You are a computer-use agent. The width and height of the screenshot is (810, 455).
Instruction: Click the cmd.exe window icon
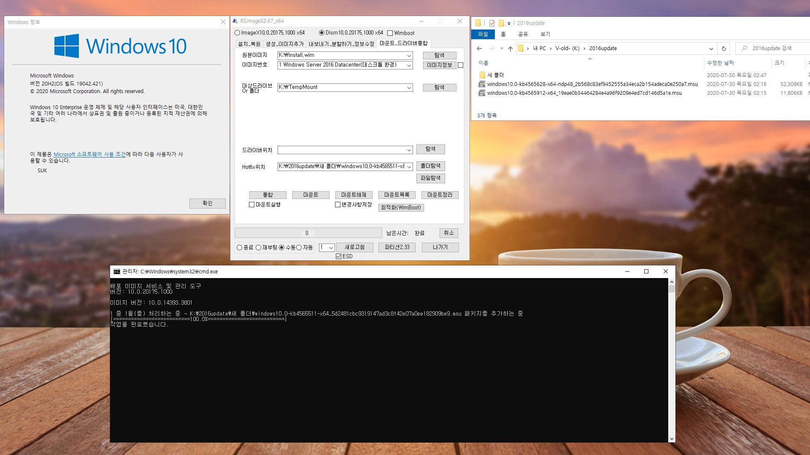pyautogui.click(x=117, y=272)
